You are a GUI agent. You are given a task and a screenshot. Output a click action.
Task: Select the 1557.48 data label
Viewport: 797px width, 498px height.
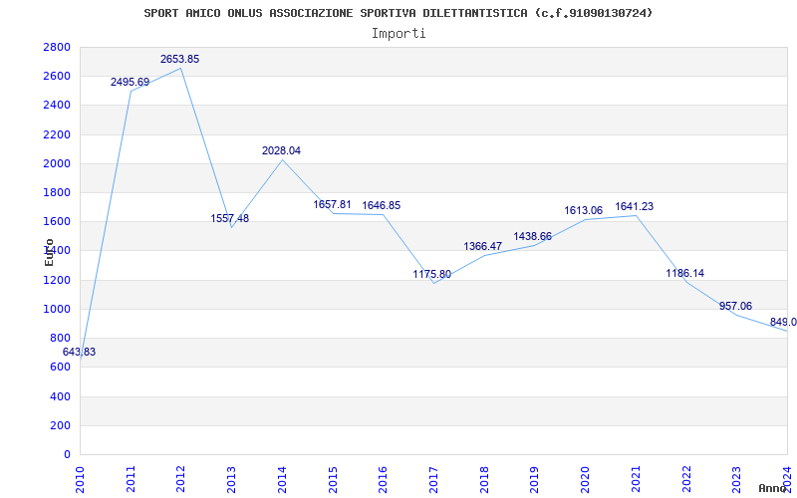tap(230, 218)
